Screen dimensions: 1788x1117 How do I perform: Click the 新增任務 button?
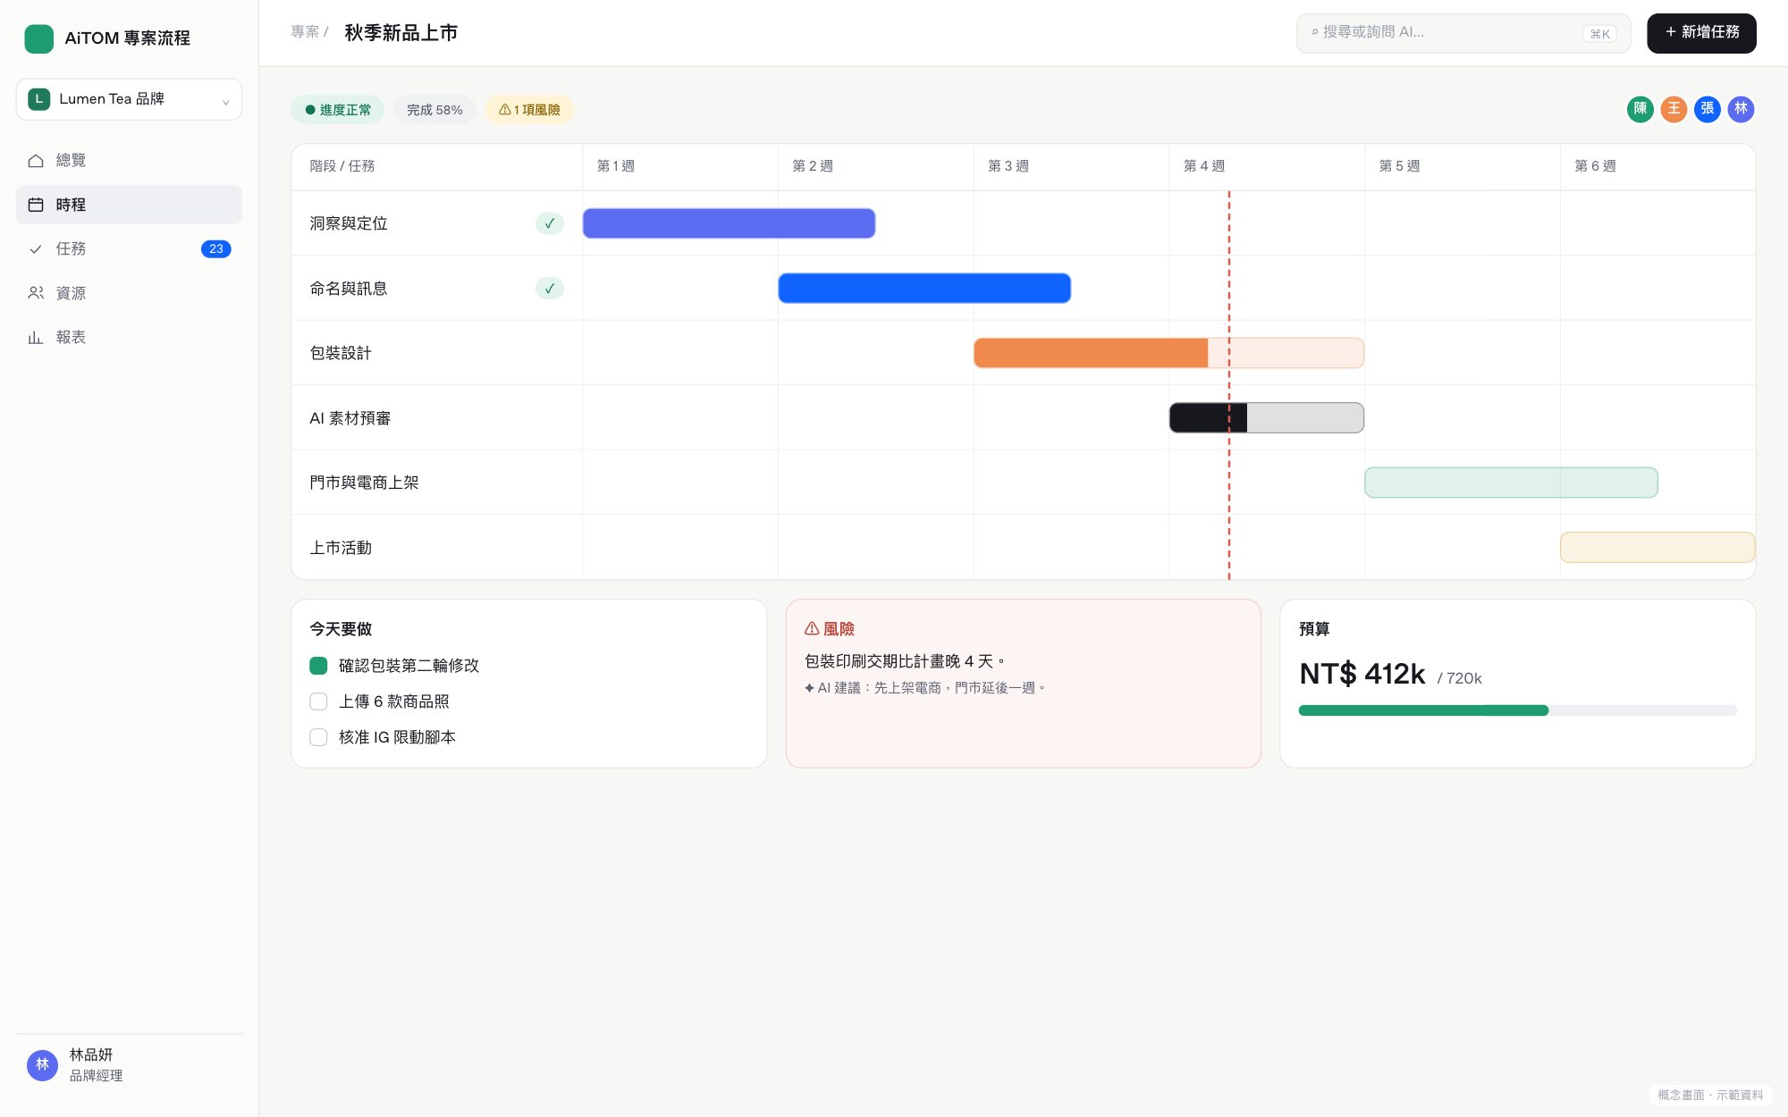pos(1701,33)
